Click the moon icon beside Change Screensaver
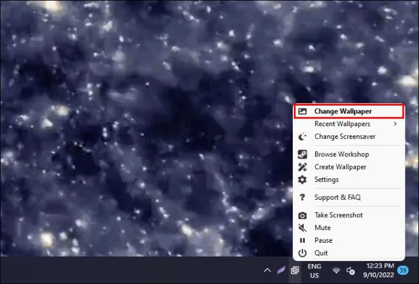The height and width of the screenshot is (284, 419). (x=302, y=137)
